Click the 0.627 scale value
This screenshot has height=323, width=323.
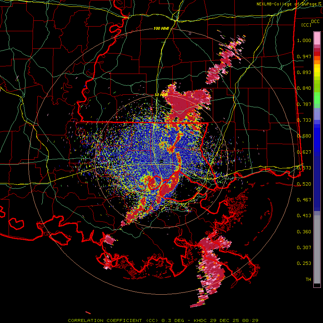(304, 152)
